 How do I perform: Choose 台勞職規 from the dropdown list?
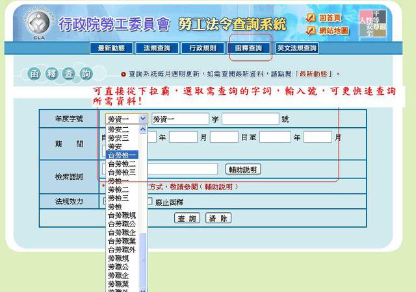click(x=122, y=215)
